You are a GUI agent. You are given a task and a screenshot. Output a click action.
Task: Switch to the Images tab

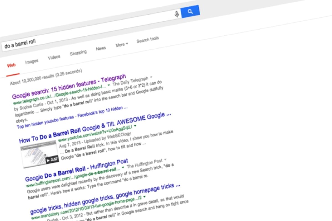(31, 61)
